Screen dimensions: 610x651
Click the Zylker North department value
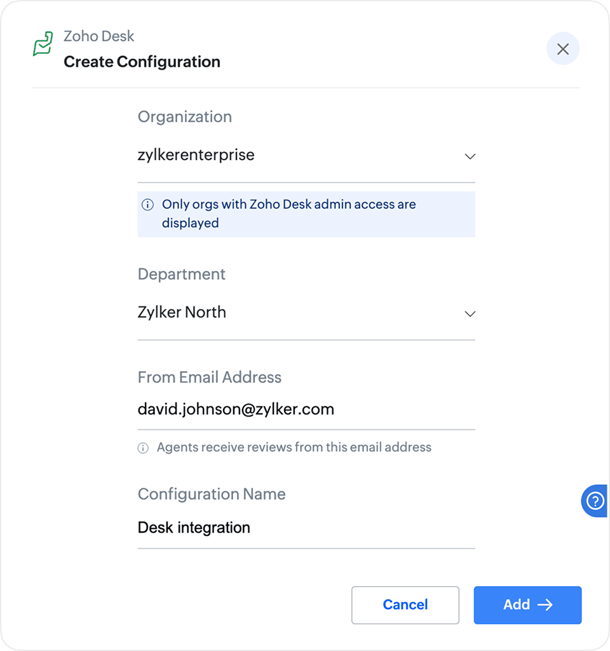tap(182, 312)
